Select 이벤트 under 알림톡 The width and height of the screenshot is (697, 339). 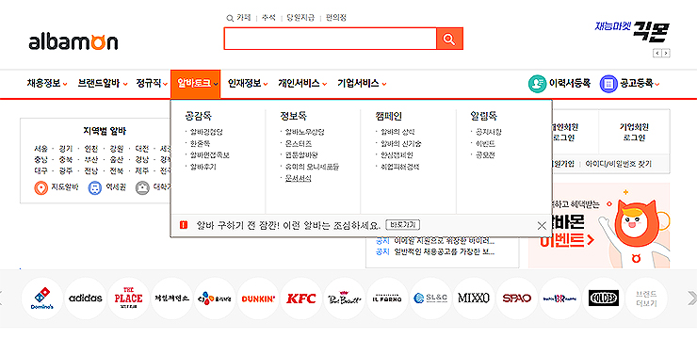pos(485,143)
